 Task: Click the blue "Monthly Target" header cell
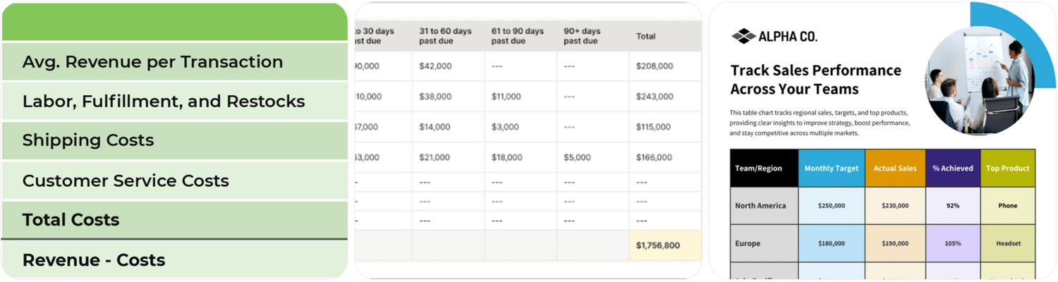(832, 168)
